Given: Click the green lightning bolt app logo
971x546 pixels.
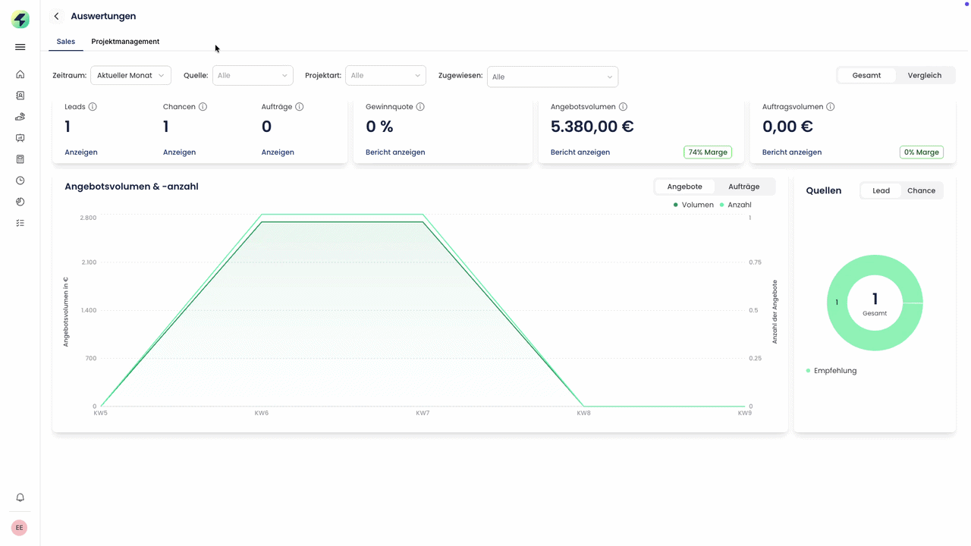Looking at the screenshot, I should click(20, 20).
